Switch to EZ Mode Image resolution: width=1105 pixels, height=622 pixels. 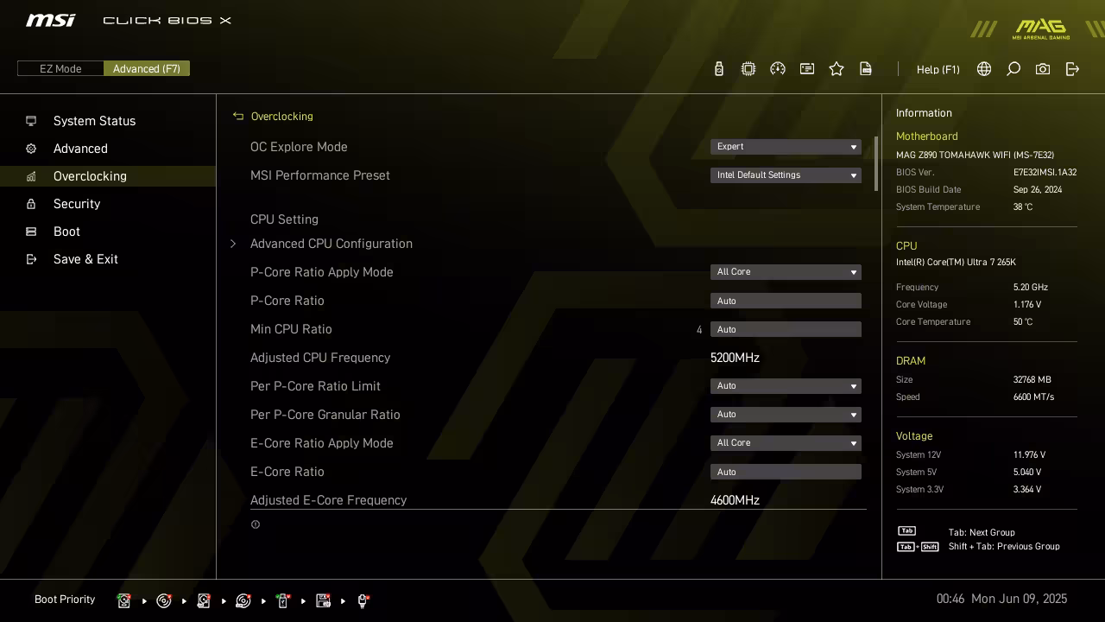[60, 69]
